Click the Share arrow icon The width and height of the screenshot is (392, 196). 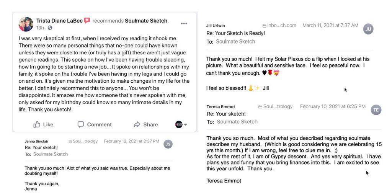pos(137,124)
